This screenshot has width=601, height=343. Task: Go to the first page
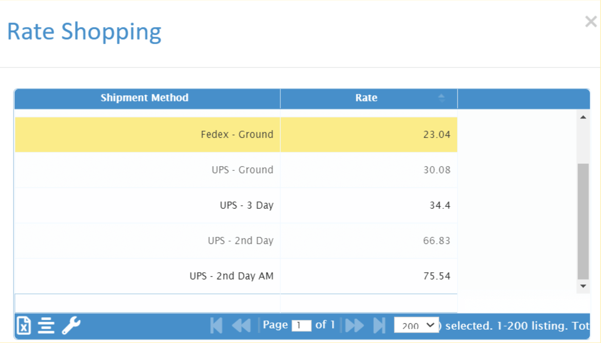[216, 326]
